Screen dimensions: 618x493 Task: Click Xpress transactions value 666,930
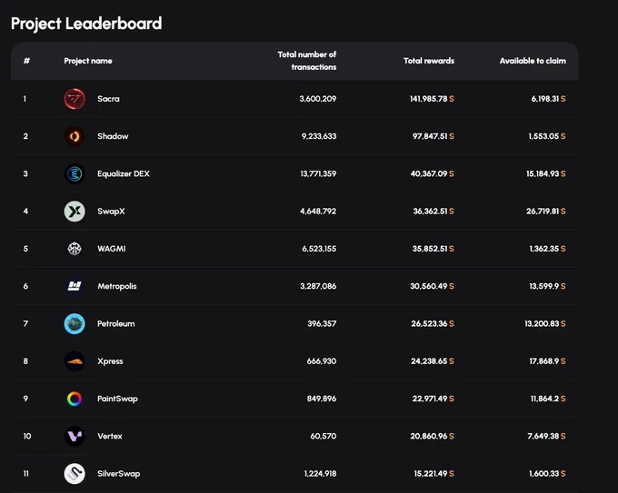click(x=322, y=361)
